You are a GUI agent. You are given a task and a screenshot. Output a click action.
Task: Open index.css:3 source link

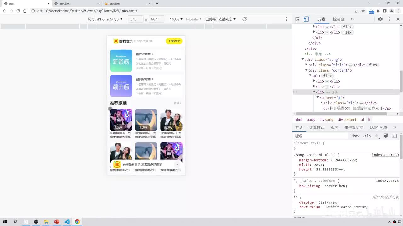click(x=387, y=181)
